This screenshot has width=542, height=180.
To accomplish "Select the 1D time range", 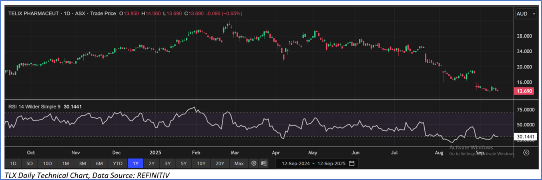I will [x=13, y=163].
